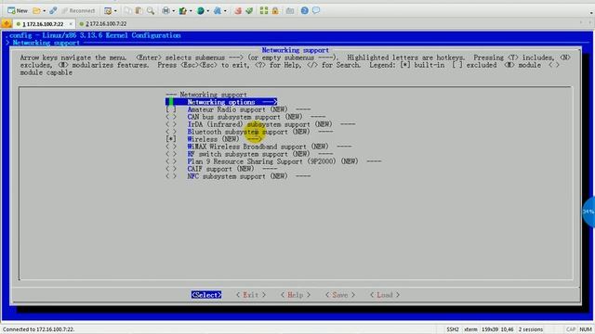
Task: Click the greyed keyboard icon
Action: 290,10
